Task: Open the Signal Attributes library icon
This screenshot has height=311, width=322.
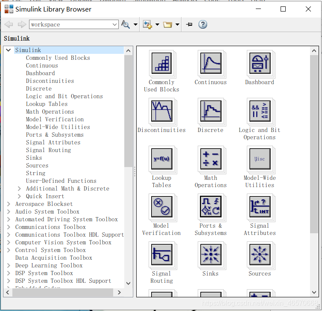Action: 260,207
